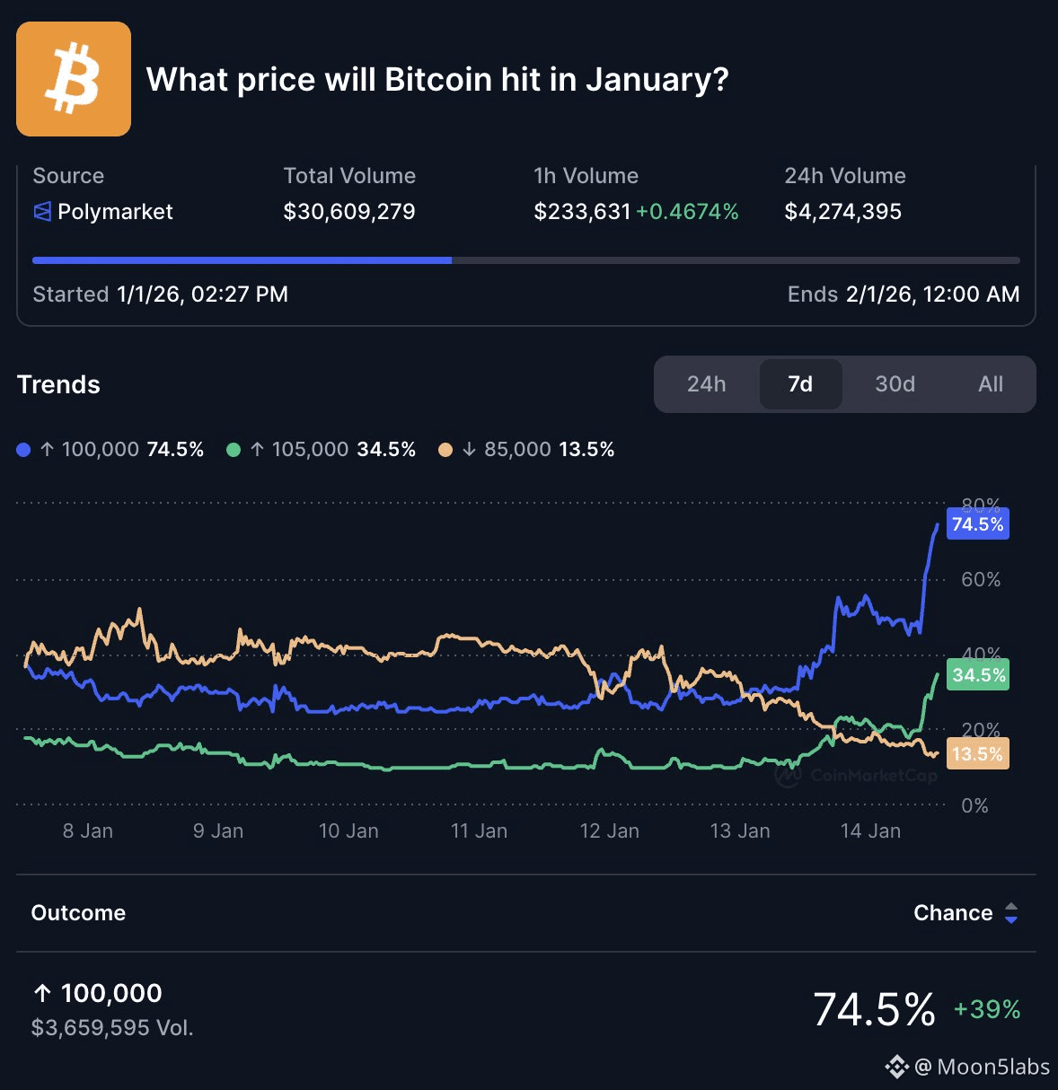Toggle the 105,000 series in the legend
Screen dimensions: 1058x1090
pyautogui.click(x=333, y=450)
